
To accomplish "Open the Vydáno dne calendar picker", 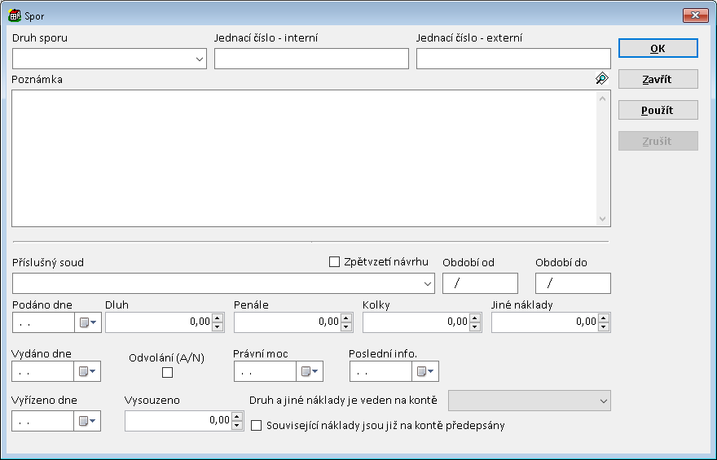I will (x=88, y=372).
